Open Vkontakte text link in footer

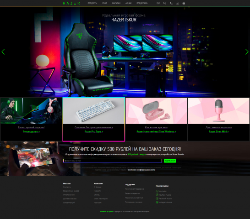[x=163, y=191]
